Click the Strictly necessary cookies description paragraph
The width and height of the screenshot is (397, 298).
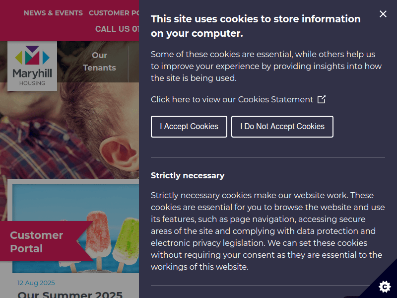pyautogui.click(x=267, y=231)
